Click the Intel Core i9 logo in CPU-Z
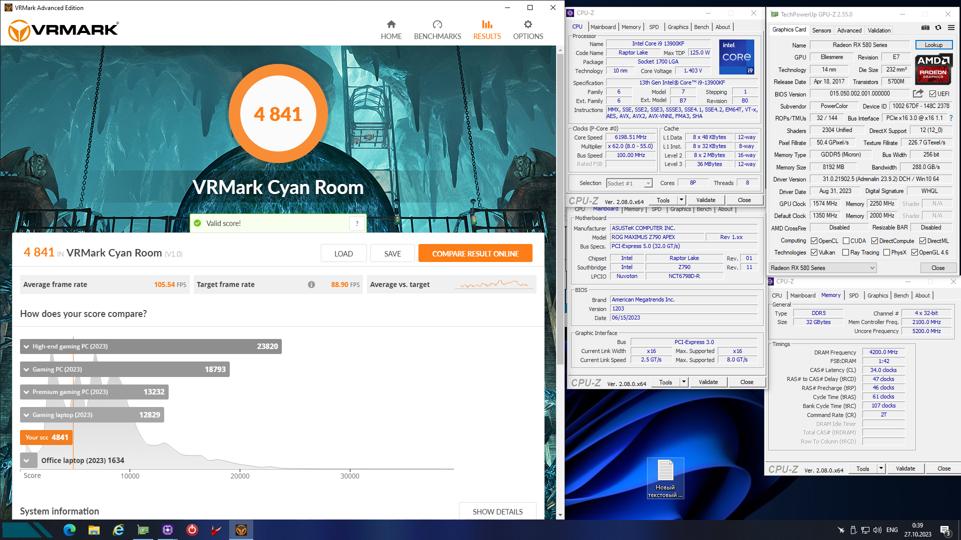This screenshot has width=961, height=540. coord(737,56)
